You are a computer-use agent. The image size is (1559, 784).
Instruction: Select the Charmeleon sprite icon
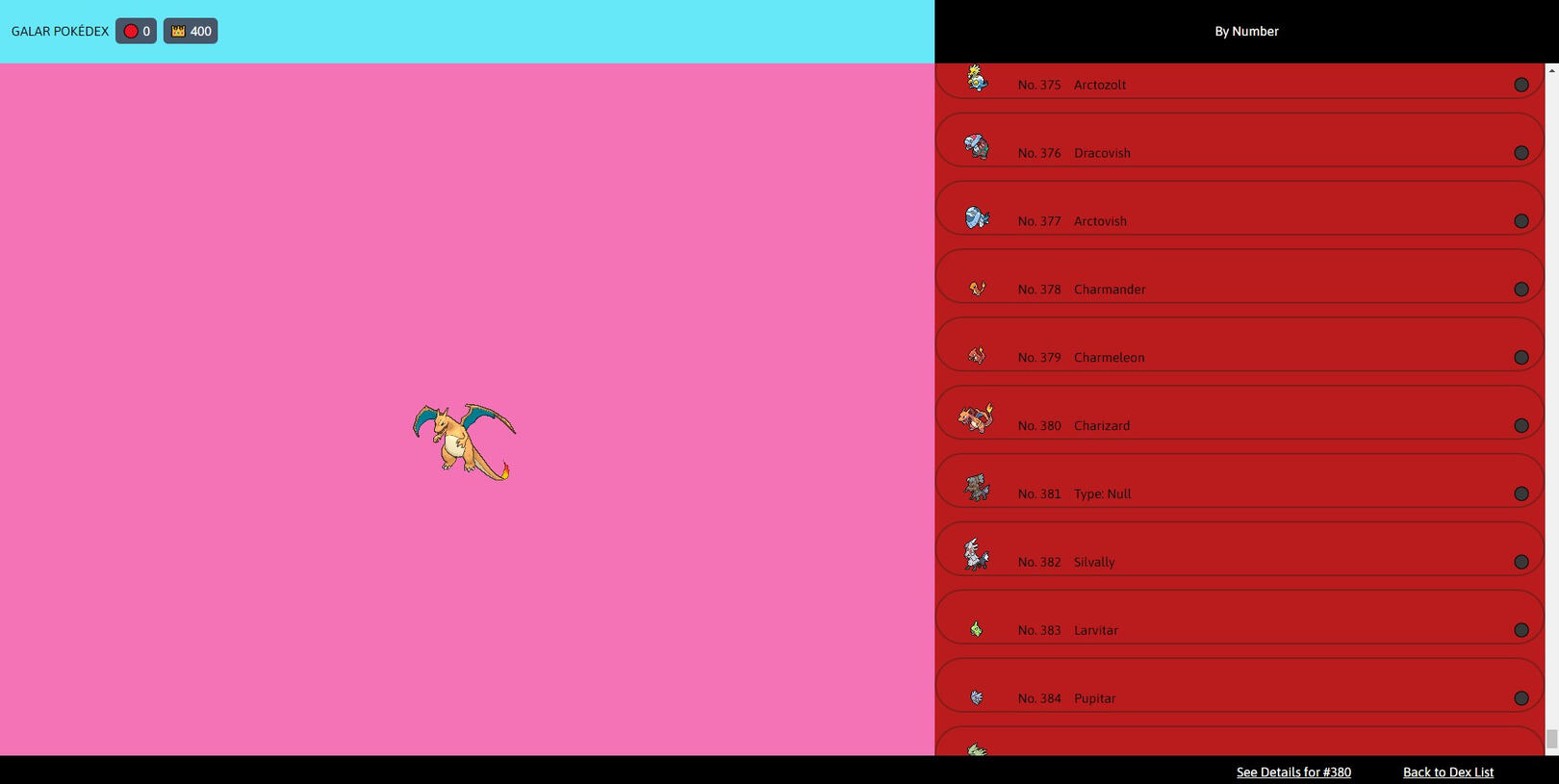click(977, 356)
